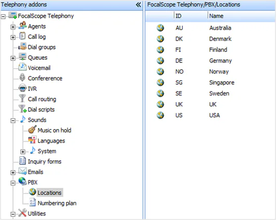Click the Music on hold guitar icon
The image size is (276, 220).
click(32, 130)
